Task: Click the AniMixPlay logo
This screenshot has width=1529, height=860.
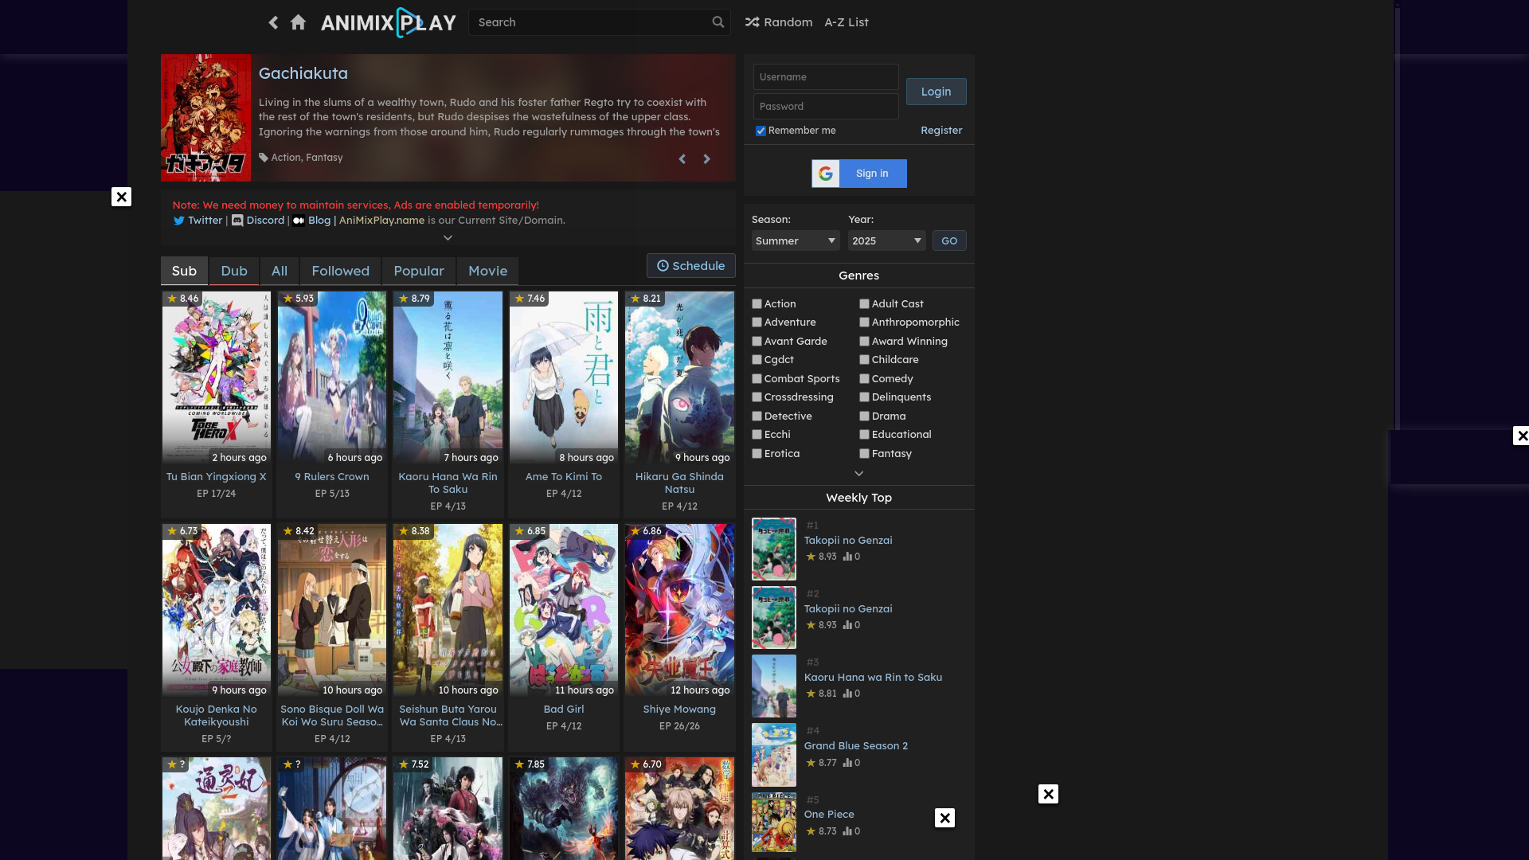Action: click(389, 22)
